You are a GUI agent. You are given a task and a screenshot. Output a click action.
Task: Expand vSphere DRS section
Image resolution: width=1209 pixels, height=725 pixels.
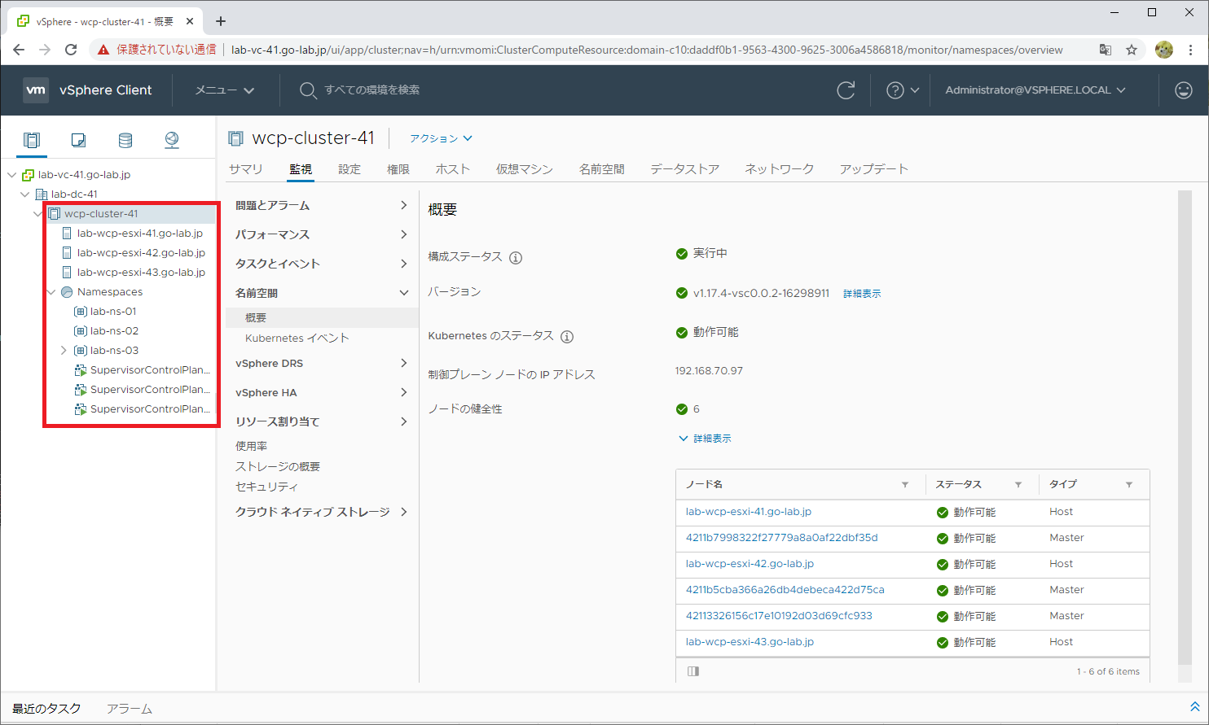322,364
